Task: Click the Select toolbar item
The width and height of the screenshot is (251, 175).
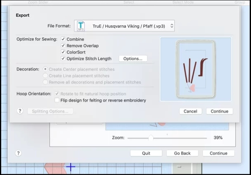Action: (x=129, y=2)
